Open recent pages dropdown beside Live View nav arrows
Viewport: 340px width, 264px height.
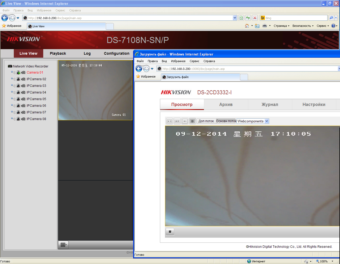tap(18, 18)
